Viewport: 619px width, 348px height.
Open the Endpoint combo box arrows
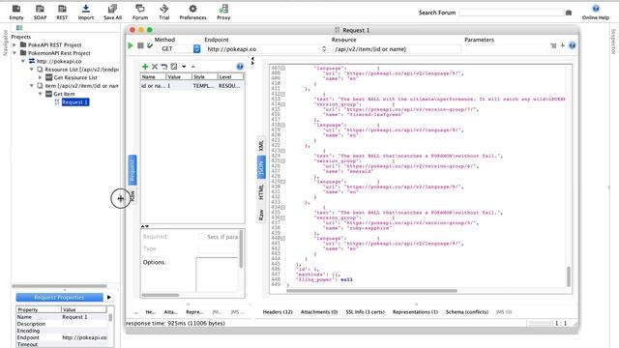pyautogui.click(x=324, y=49)
